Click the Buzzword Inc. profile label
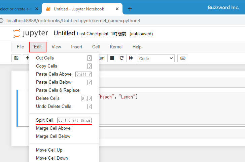Screen dimensions: 245x162 pyautogui.click(x=223, y=7)
